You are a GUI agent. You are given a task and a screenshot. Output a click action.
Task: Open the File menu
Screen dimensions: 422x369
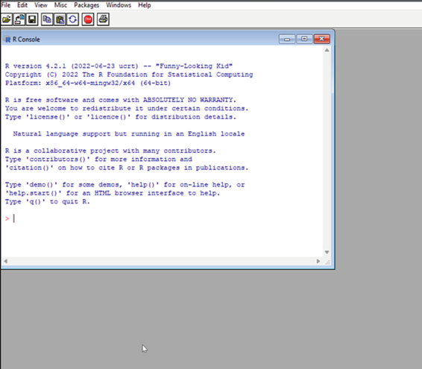click(x=6, y=5)
